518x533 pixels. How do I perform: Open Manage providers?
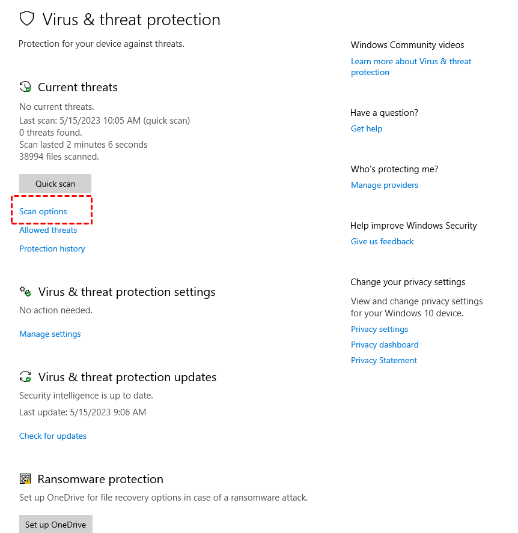pos(385,185)
